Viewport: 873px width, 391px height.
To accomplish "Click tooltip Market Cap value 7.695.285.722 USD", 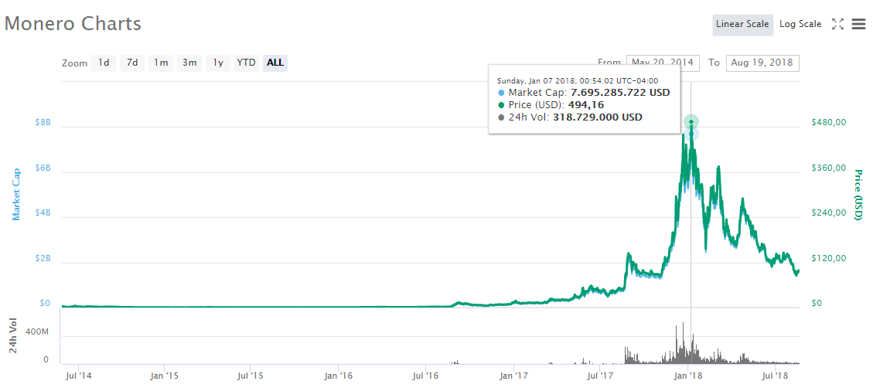I will click(620, 93).
